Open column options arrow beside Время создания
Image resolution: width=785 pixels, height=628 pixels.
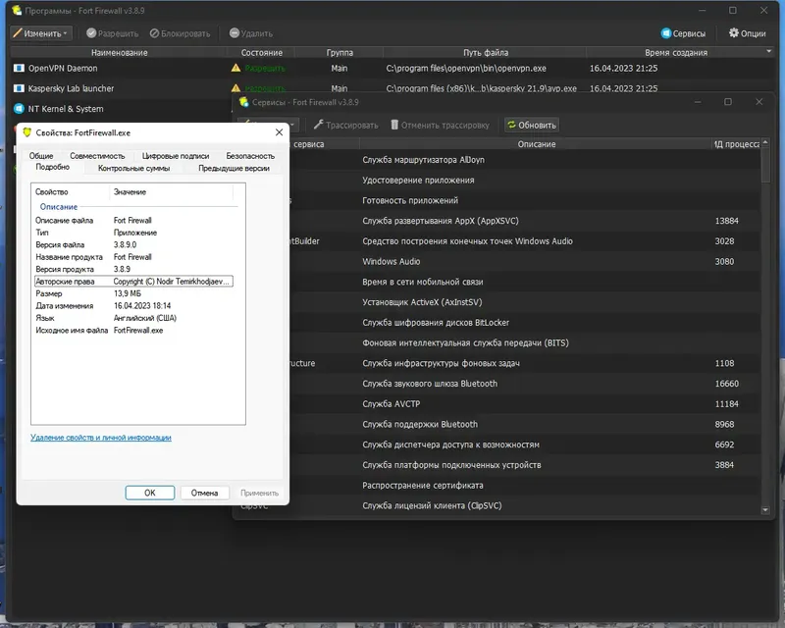point(769,51)
